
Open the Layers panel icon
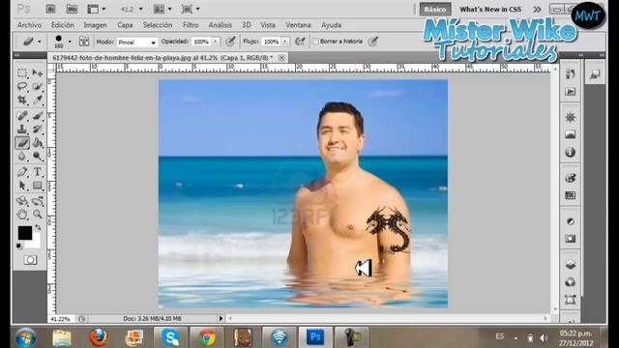pyautogui.click(x=570, y=264)
